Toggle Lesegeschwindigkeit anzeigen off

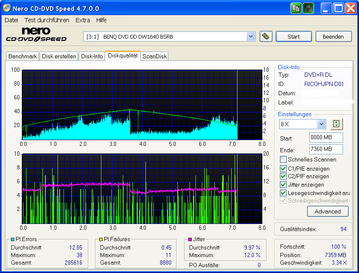tap(283, 193)
